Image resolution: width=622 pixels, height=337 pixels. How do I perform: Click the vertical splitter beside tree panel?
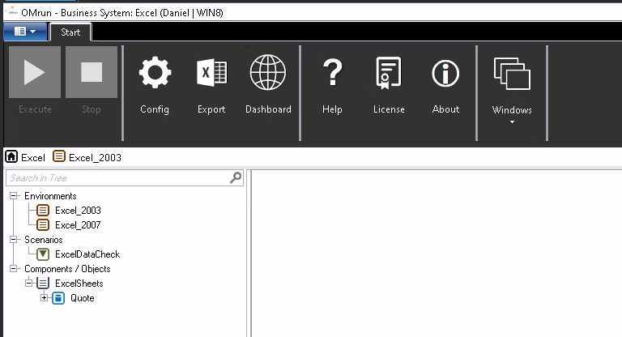point(249,254)
